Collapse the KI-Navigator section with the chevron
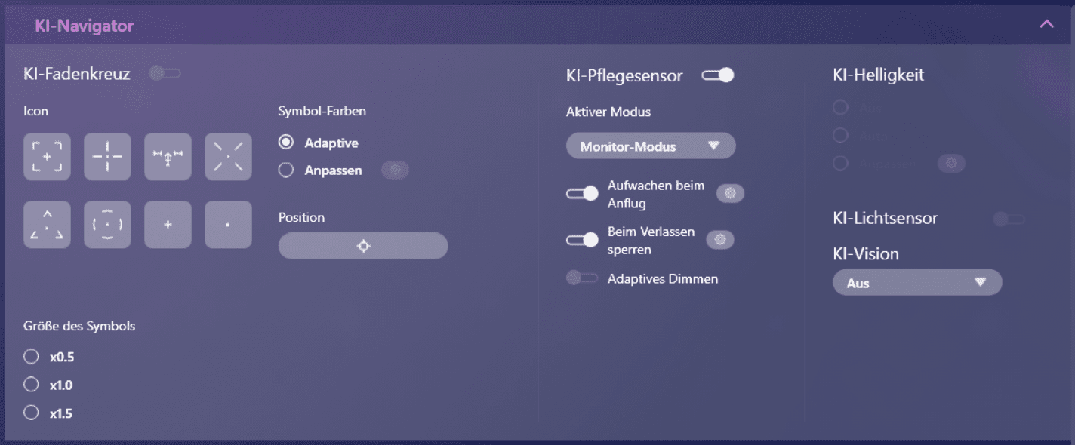 click(x=1046, y=24)
